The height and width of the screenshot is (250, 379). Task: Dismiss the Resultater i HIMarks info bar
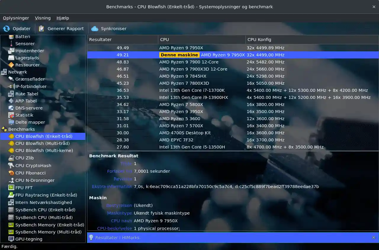[x=374, y=238]
